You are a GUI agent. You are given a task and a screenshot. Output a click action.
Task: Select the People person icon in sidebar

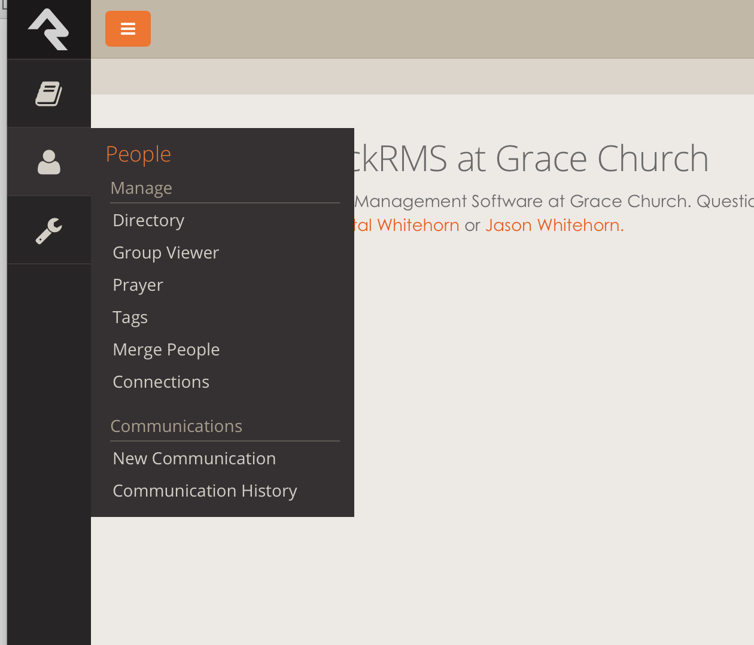48,162
